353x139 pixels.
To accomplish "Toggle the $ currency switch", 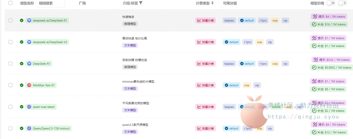I will click(342, 3).
